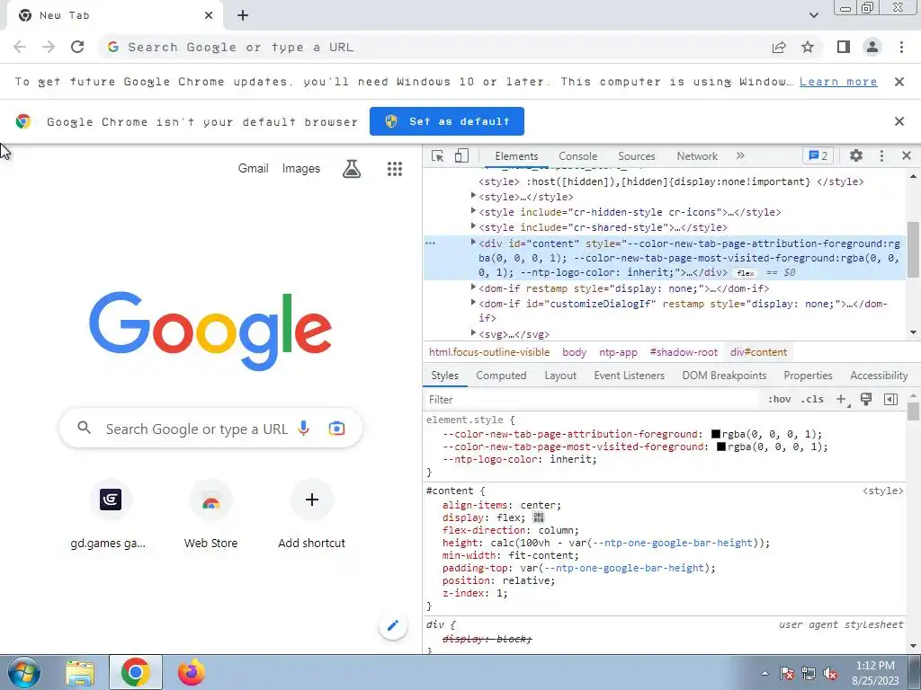Open the Accessibility tab
The height and width of the screenshot is (690, 921).
879,376
